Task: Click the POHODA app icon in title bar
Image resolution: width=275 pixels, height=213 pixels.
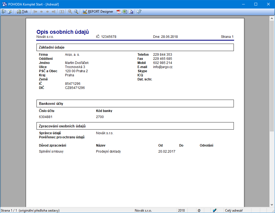Action: pyautogui.click(x=4, y=4)
